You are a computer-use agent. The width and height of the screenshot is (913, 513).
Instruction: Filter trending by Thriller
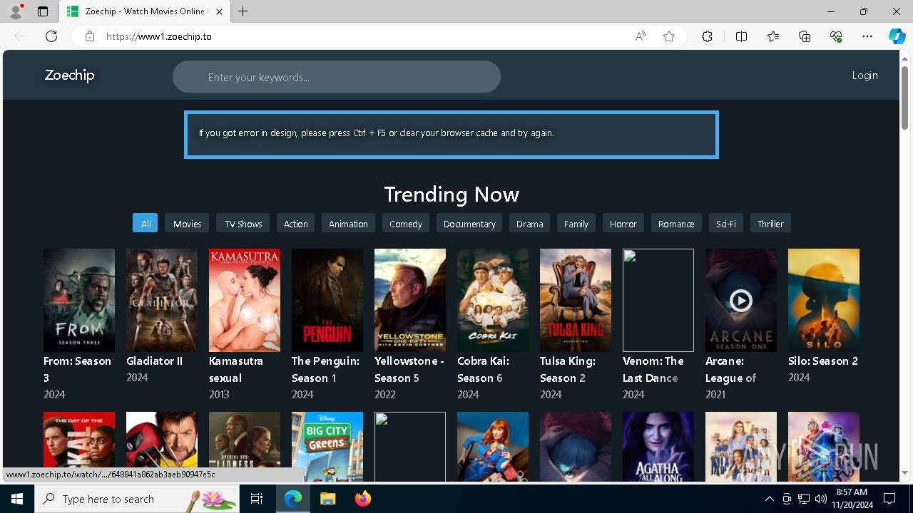click(x=770, y=223)
